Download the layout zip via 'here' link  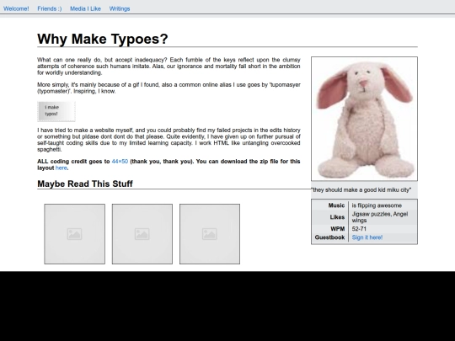point(62,168)
